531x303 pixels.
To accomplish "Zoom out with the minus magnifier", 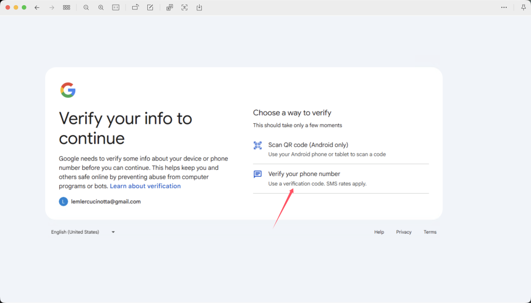I will [86, 8].
